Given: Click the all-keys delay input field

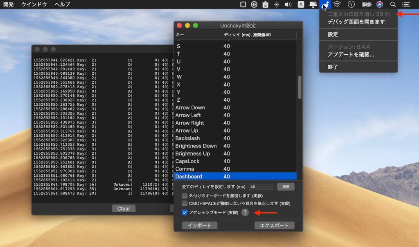Looking at the screenshot, I should coord(261,187).
